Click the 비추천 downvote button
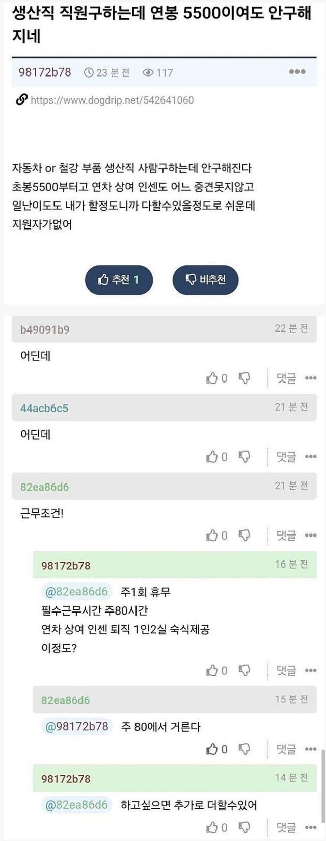The image size is (326, 841). (205, 279)
